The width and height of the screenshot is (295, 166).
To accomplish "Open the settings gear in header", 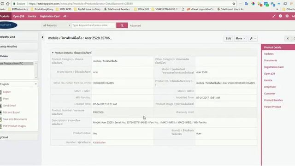I will click(x=287, y=16).
